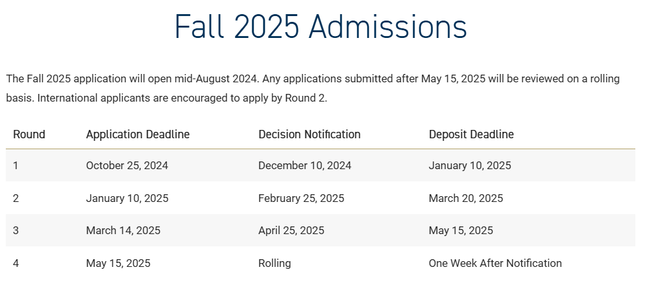Click the Deposit Deadline column header
Viewport: 645px width, 292px height.
click(472, 134)
